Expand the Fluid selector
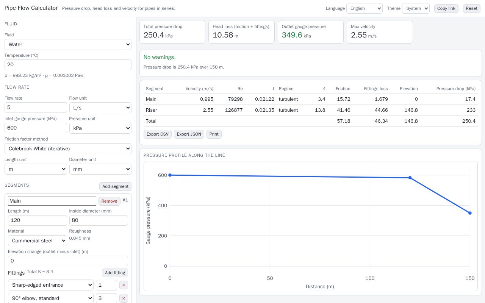 click(68, 44)
